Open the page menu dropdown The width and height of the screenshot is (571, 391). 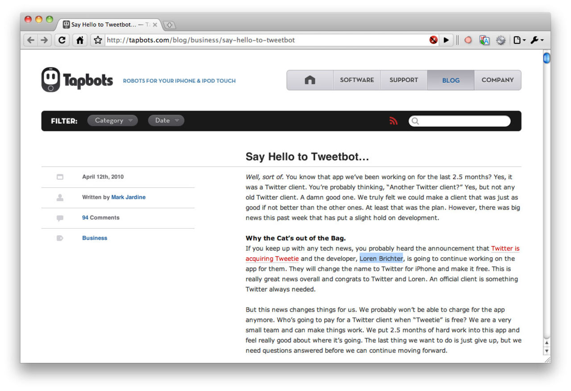[519, 40]
